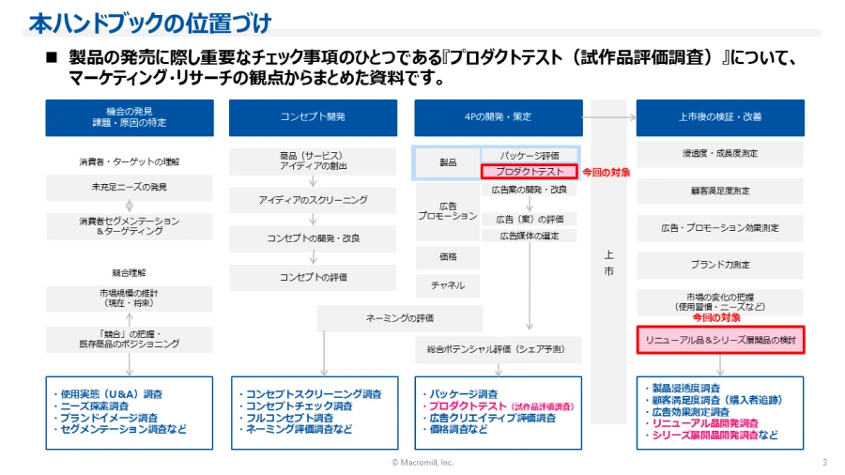Select the チャネル box
Screen dimensions: 845x475
click(x=448, y=284)
